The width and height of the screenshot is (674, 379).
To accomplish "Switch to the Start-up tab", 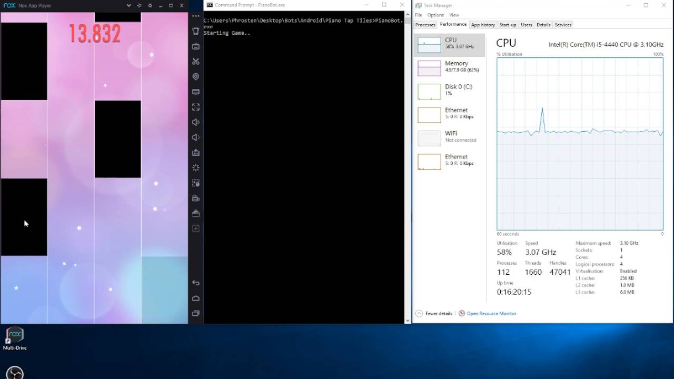I will [508, 25].
